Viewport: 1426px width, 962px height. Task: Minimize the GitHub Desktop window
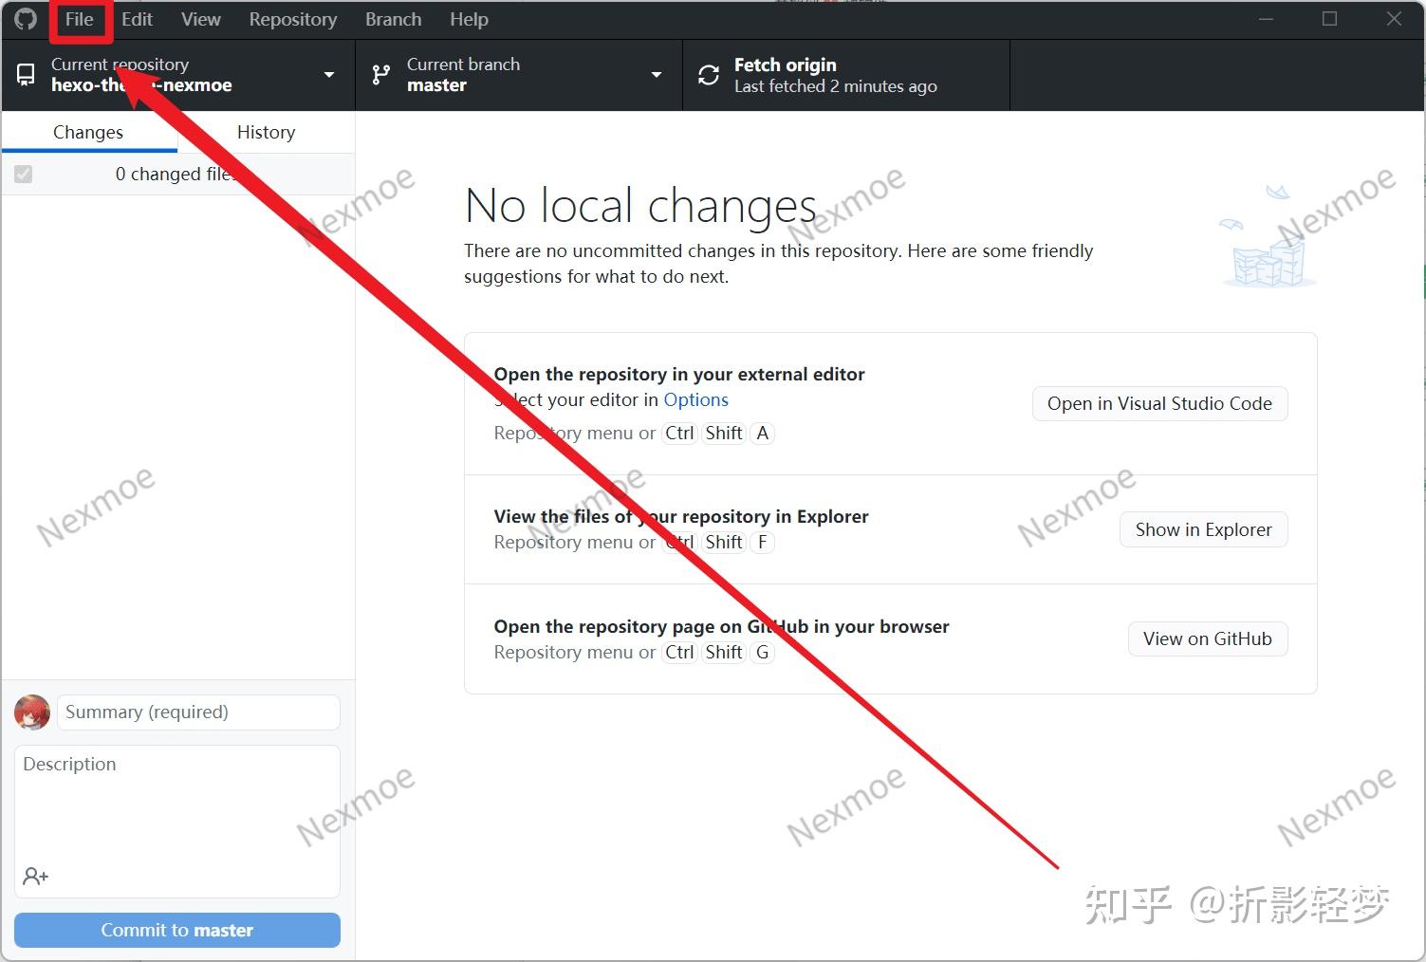pyautogui.click(x=1266, y=19)
